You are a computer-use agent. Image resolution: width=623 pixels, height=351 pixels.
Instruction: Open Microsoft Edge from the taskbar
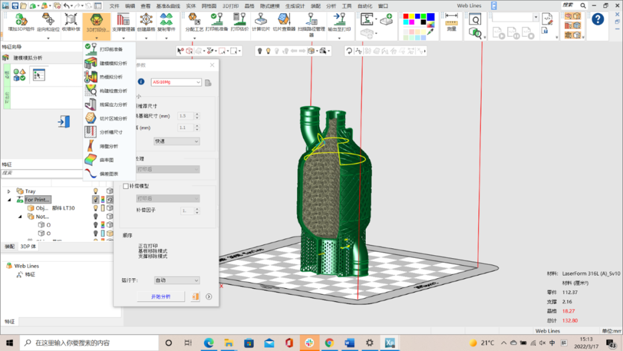[x=209, y=343]
